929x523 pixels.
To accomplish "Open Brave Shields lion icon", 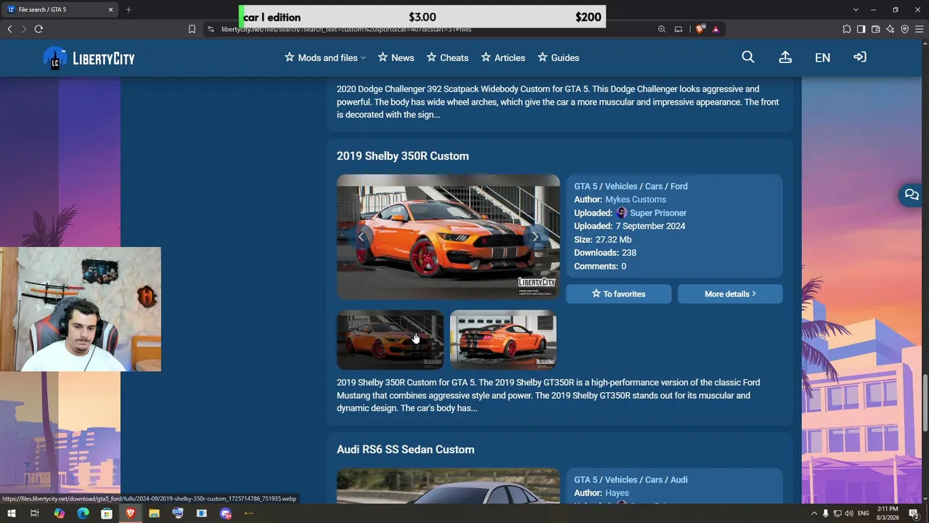I will (700, 29).
